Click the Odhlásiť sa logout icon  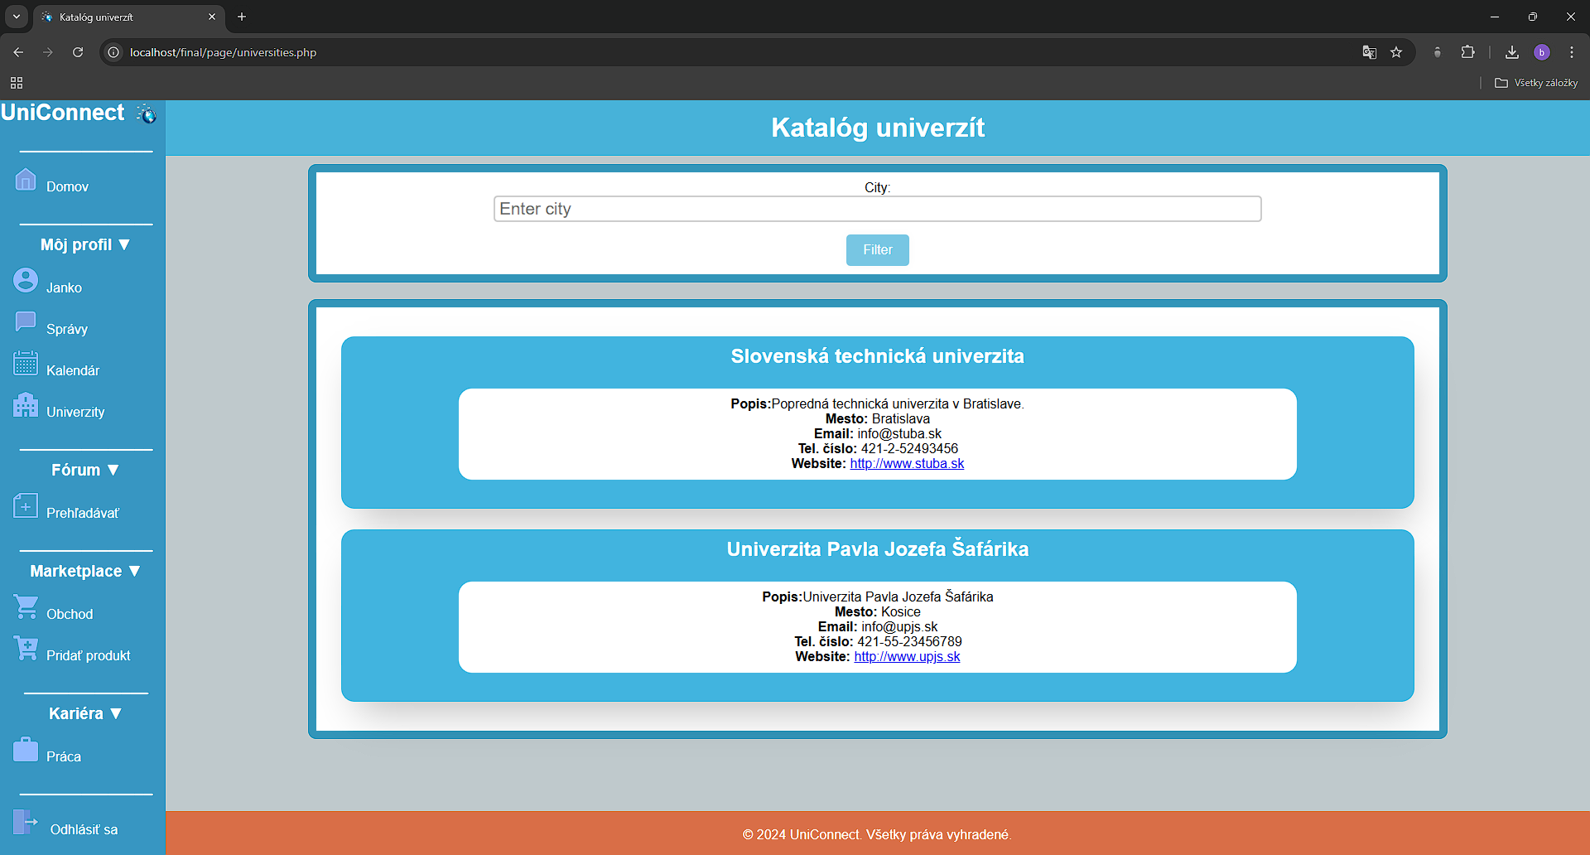click(x=26, y=822)
